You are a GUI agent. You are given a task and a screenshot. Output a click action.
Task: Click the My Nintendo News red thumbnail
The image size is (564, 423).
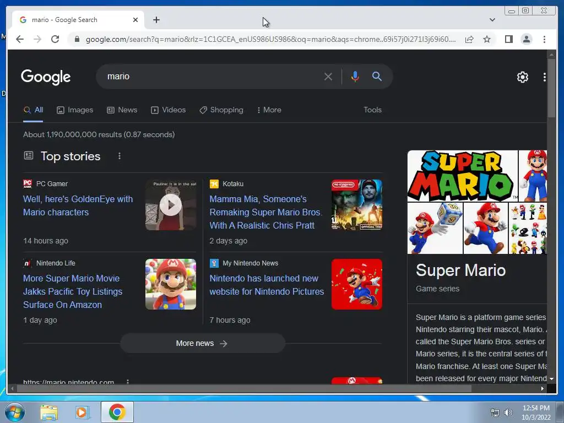click(x=357, y=284)
